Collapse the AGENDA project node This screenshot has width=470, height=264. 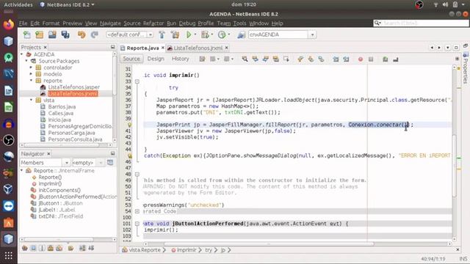22,54
